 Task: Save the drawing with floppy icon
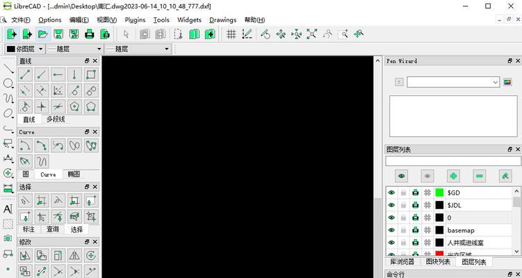(x=58, y=34)
